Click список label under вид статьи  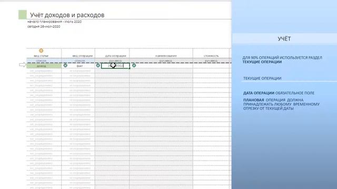click(x=41, y=61)
